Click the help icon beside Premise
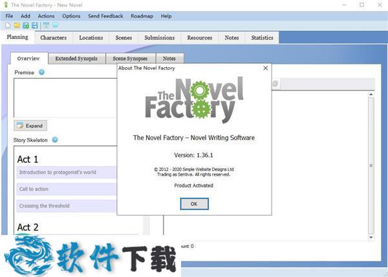The image size is (388, 277). point(41,72)
